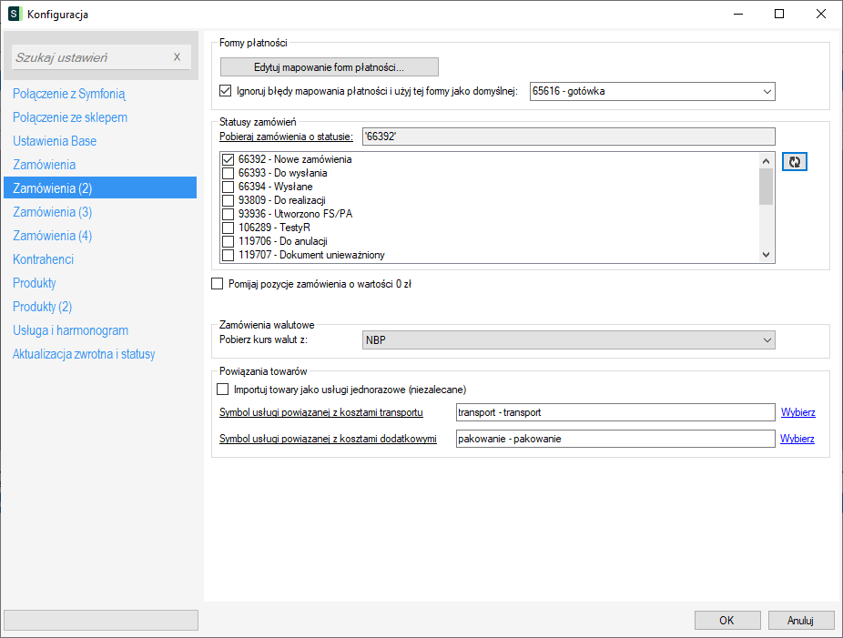Check '66393 - Do wysłania' status
Screen dimensions: 843x638
point(228,173)
